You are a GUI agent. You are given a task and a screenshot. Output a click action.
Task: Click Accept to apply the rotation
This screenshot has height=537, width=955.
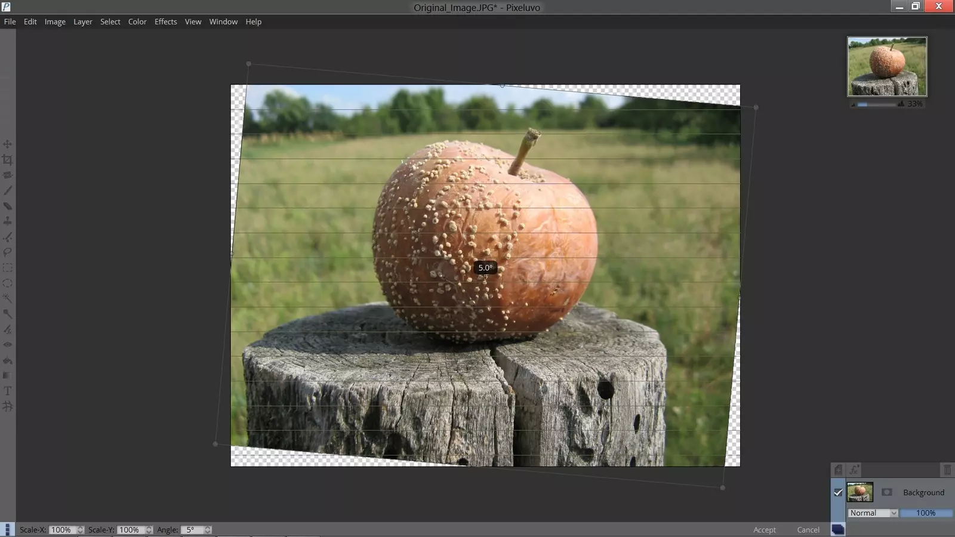[x=764, y=530]
